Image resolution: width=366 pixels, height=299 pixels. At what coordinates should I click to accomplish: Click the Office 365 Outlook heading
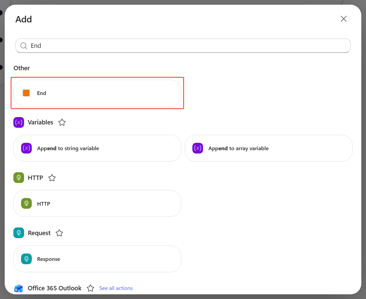(55, 288)
